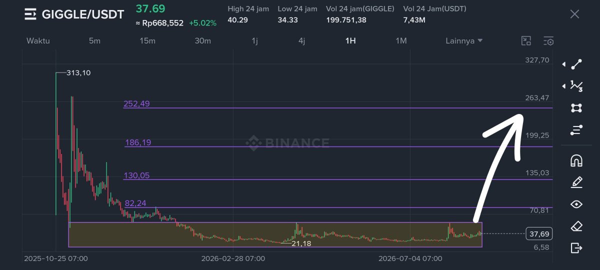Click the GIGGLE/USDT pair name
The width and height of the screenshot is (600, 270).
coord(83,14)
